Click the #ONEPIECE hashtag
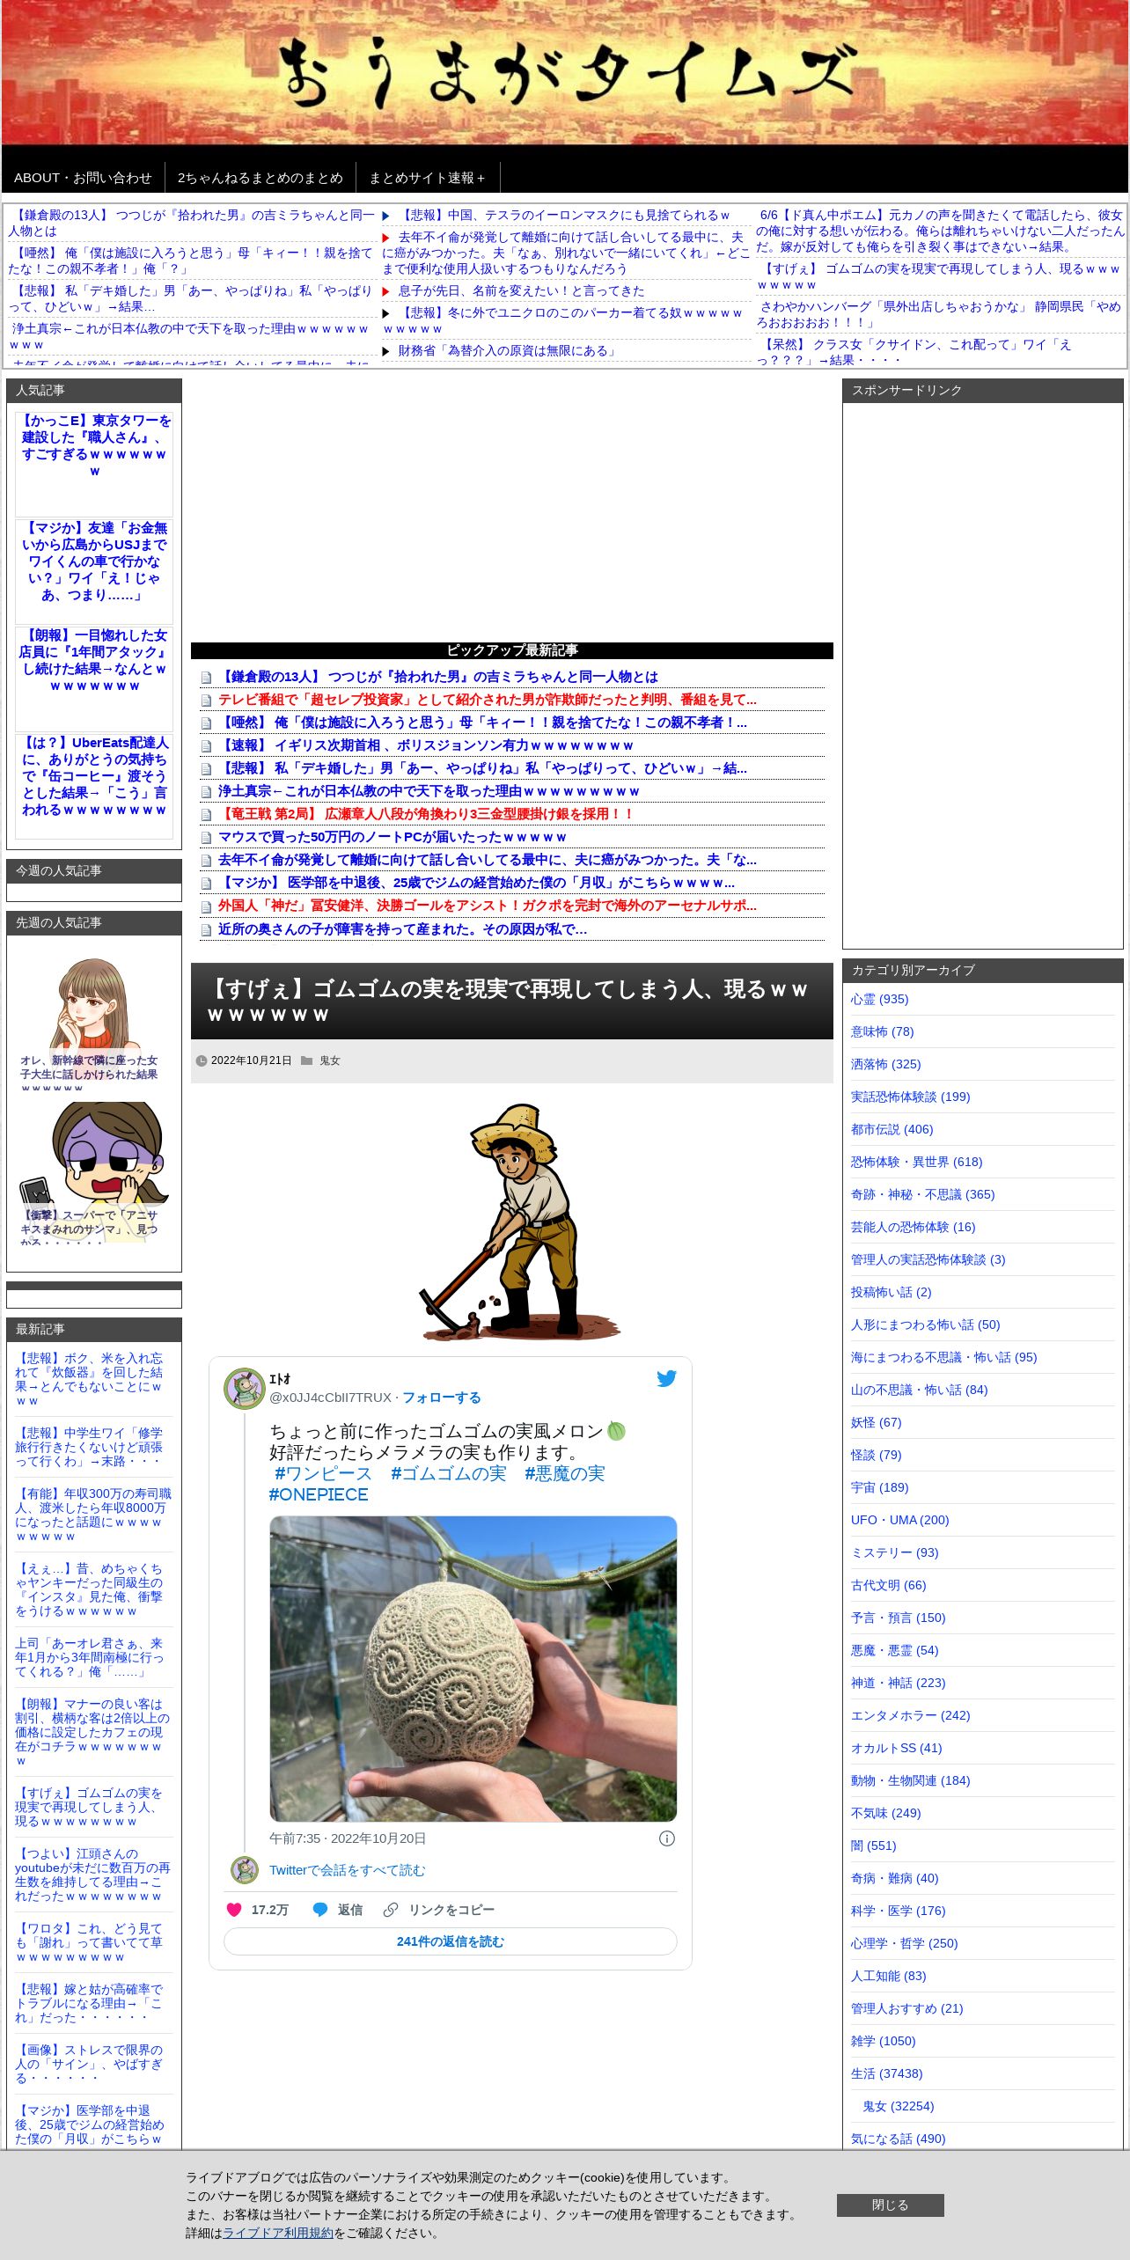 pos(319,1494)
